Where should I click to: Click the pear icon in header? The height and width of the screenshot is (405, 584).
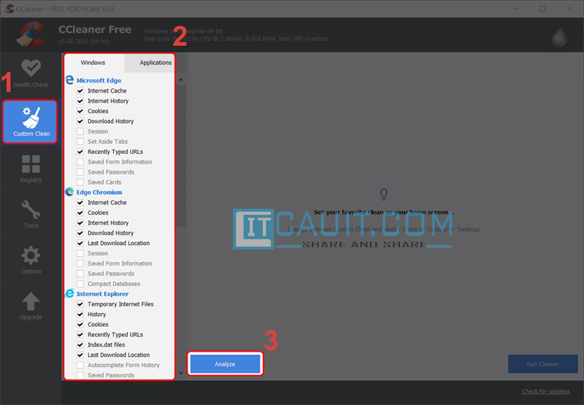559,36
